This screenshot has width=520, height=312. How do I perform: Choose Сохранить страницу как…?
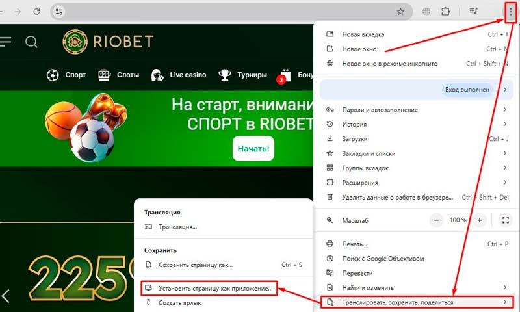tap(224, 265)
